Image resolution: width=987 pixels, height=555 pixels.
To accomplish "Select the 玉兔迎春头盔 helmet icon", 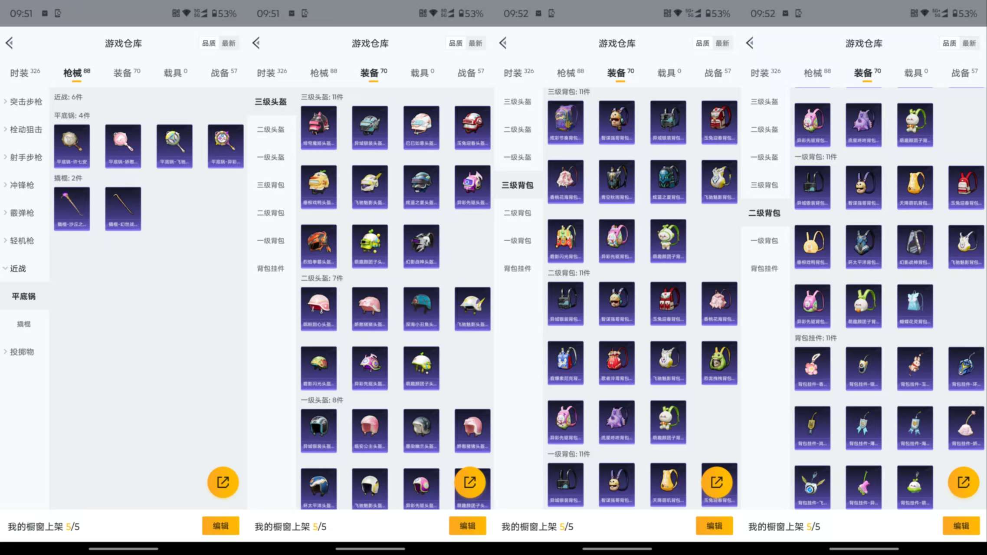I will (x=472, y=127).
